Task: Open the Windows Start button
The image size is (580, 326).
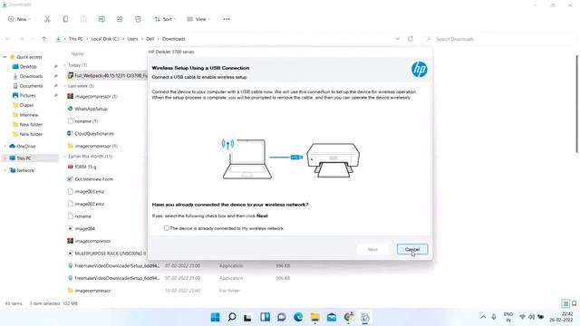Action: point(215,317)
